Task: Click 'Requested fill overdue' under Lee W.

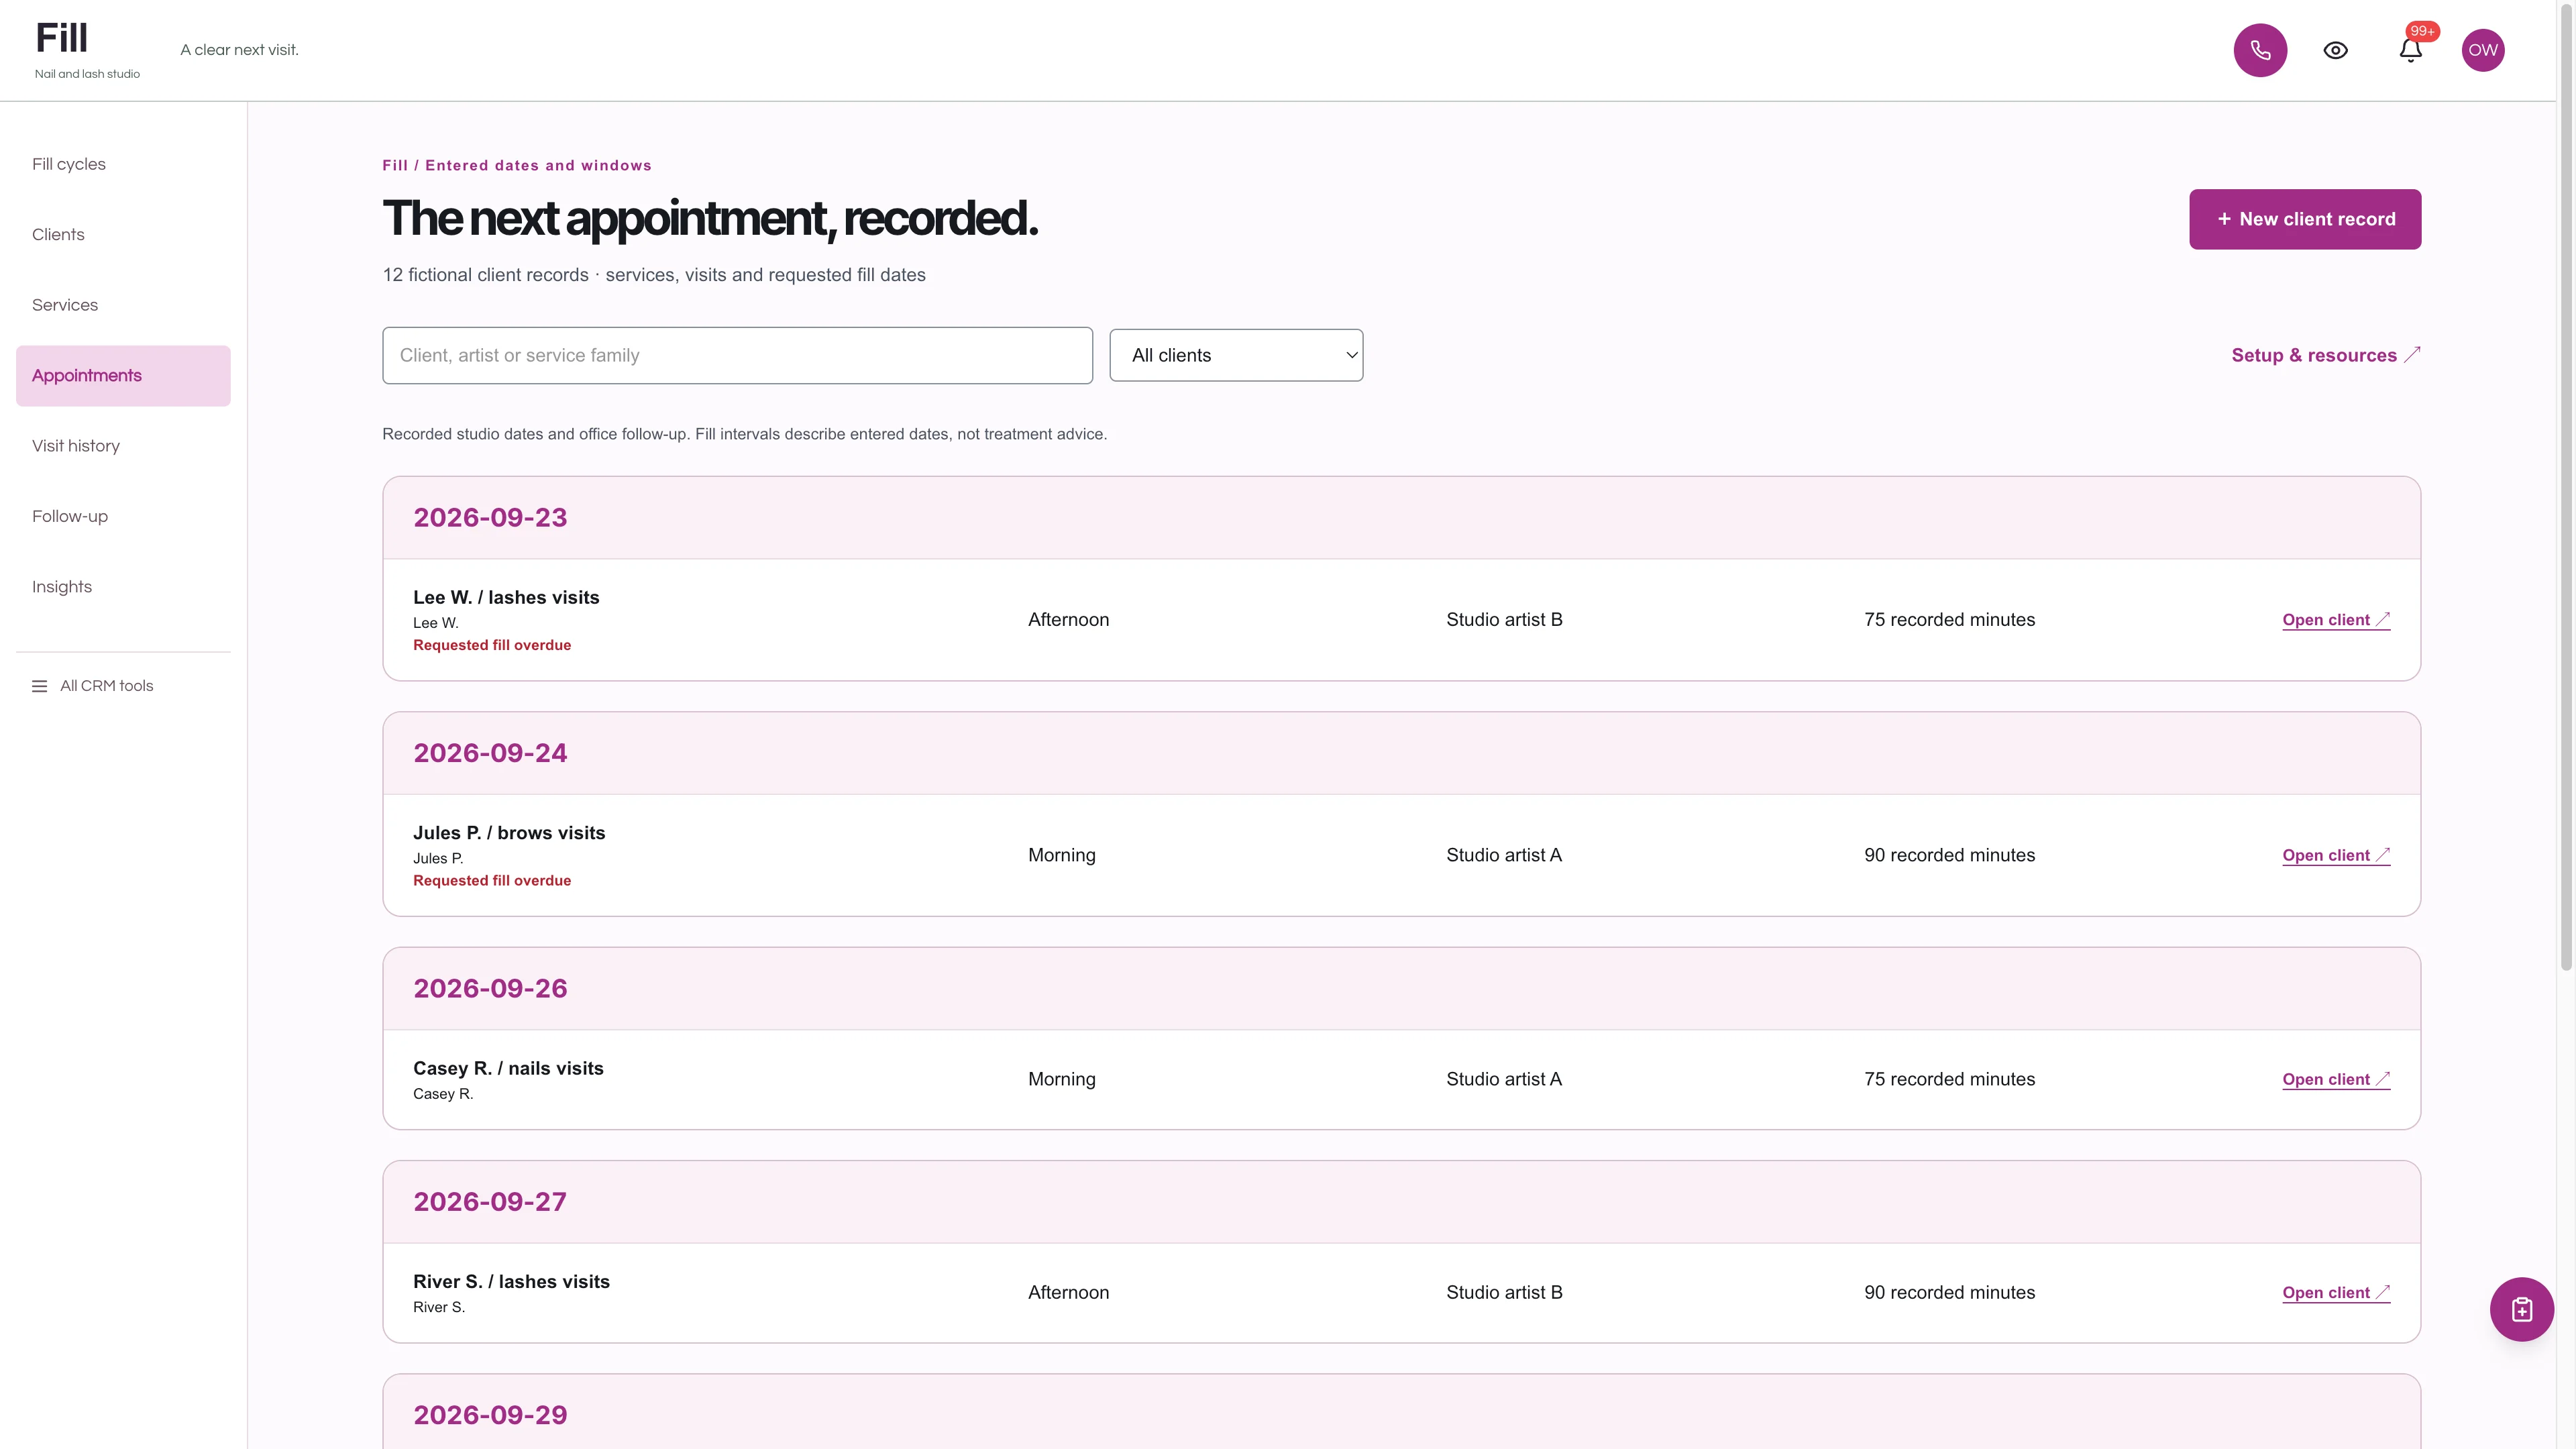Action: tap(492, 645)
